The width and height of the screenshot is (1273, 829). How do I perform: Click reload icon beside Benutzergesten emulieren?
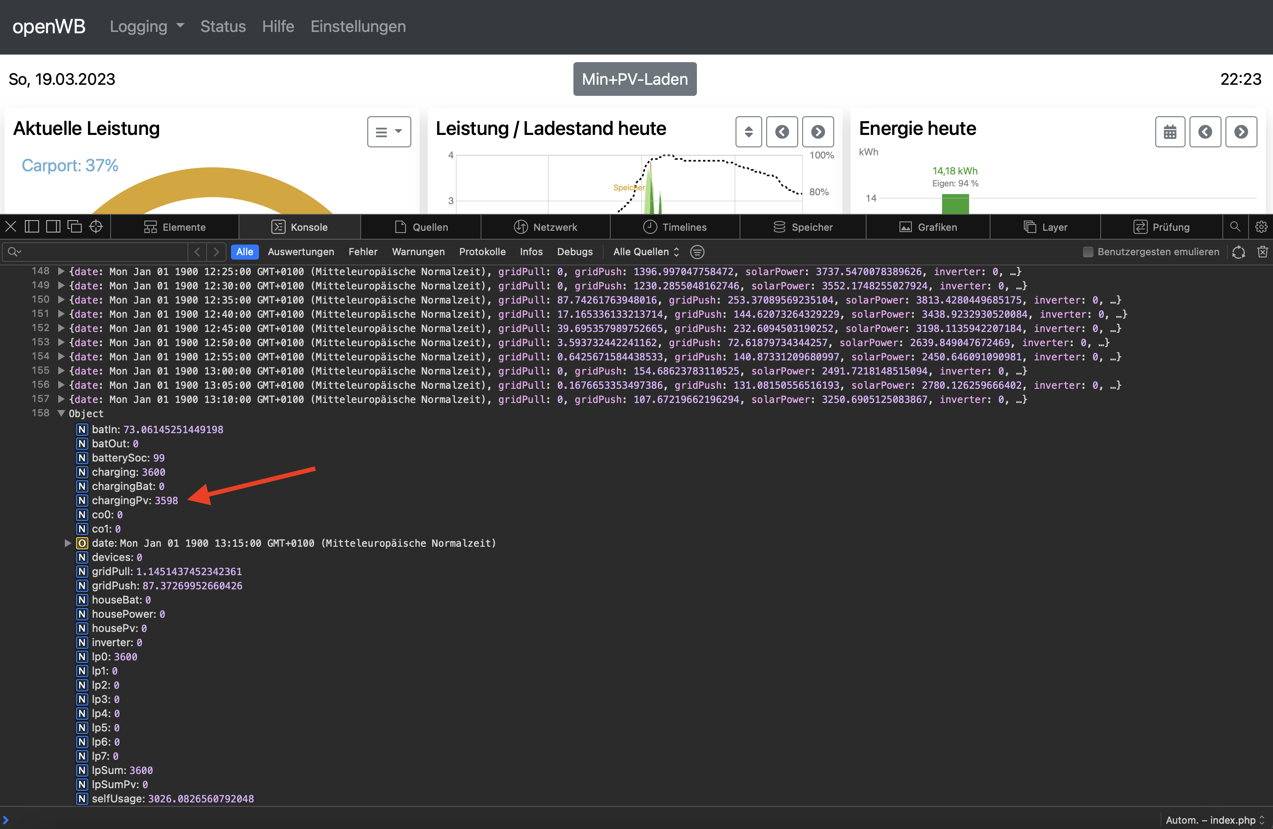coord(1238,252)
